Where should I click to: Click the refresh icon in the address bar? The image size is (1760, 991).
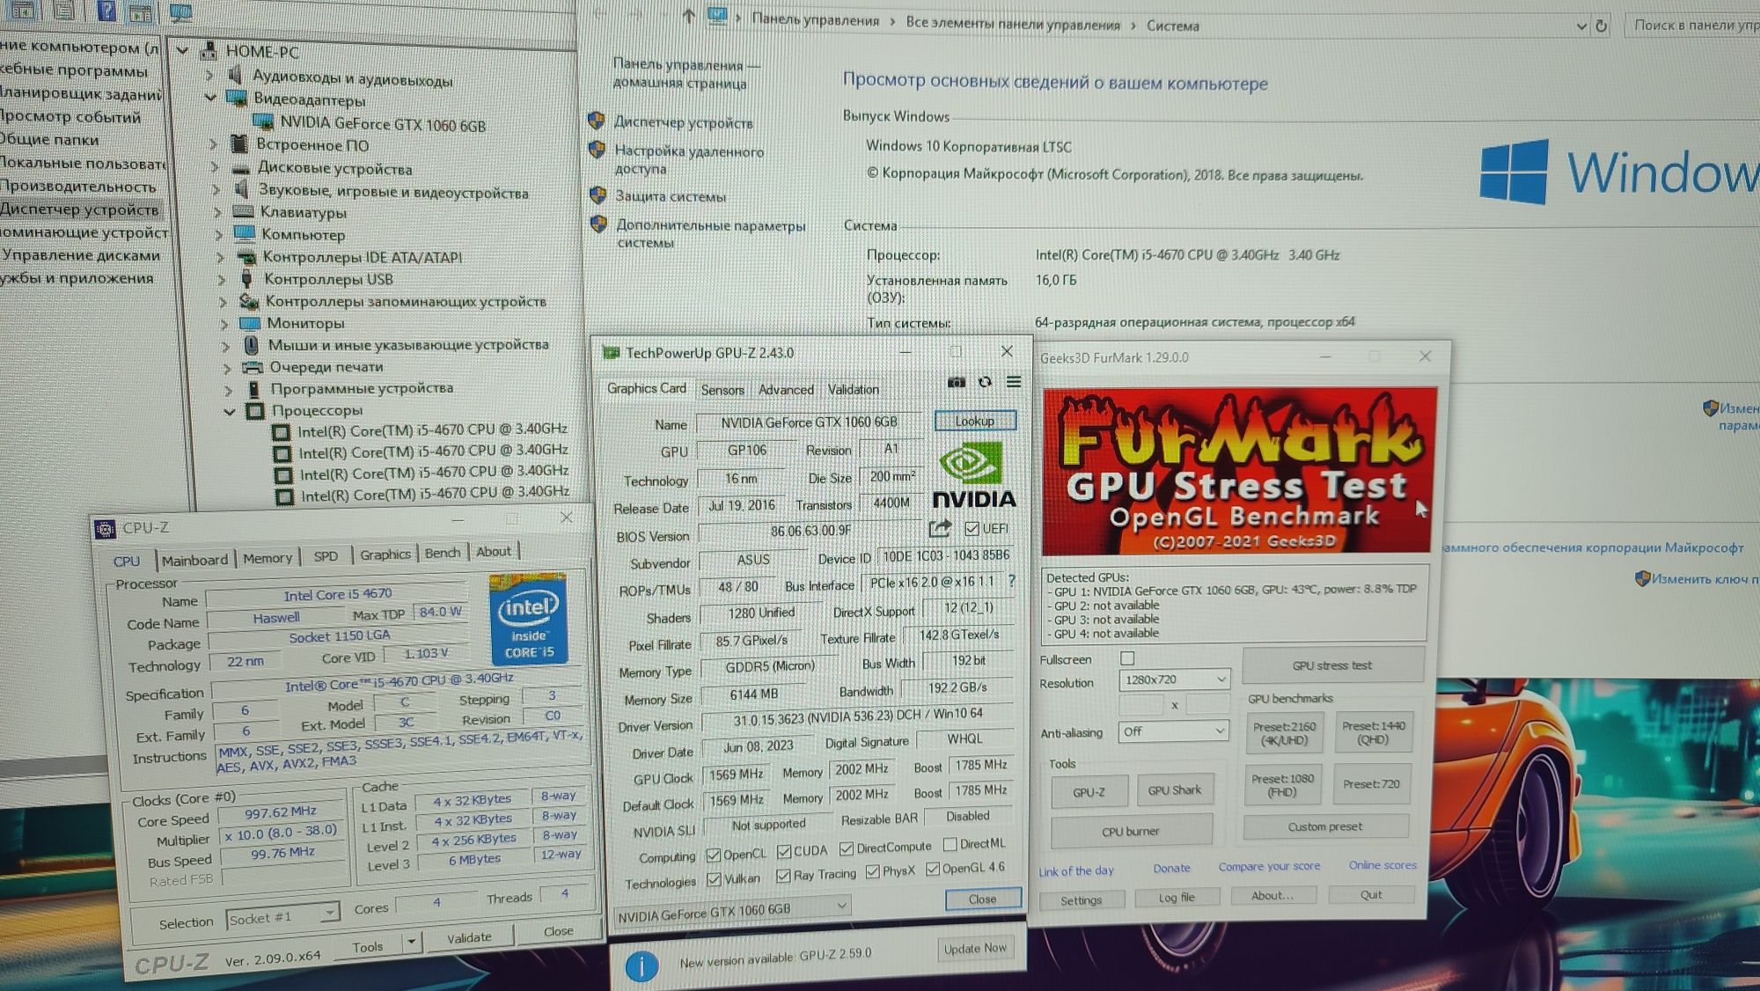coord(1602,26)
